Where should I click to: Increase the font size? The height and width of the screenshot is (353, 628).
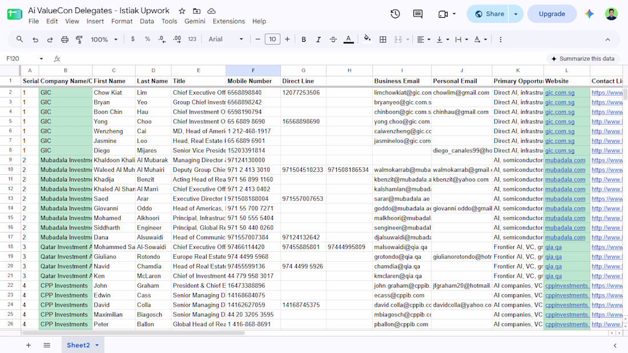(x=287, y=39)
